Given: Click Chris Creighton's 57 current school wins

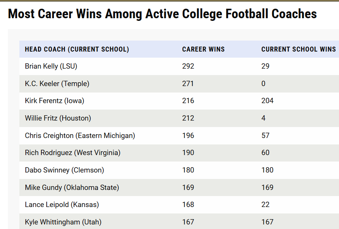Looking at the screenshot, I should [x=265, y=135].
